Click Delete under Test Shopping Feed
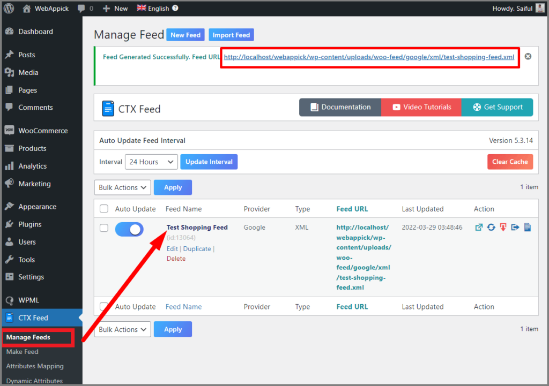Viewport: 549px width, 386px height. [x=176, y=259]
